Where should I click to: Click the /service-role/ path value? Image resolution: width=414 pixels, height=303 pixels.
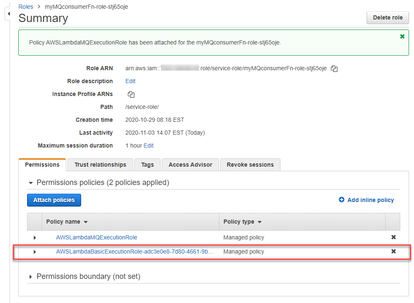(x=142, y=107)
